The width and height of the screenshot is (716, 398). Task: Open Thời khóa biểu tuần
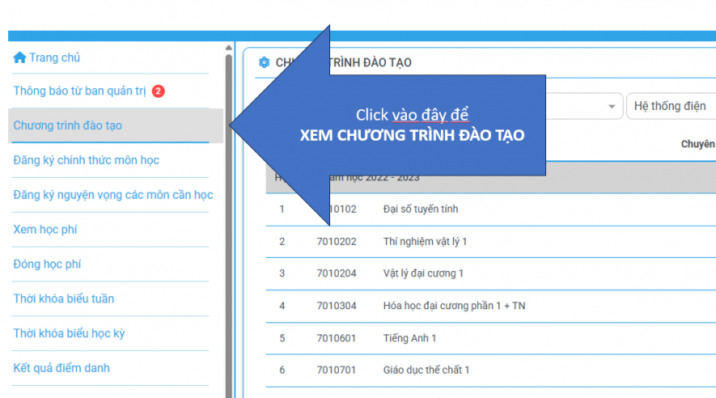(64, 299)
